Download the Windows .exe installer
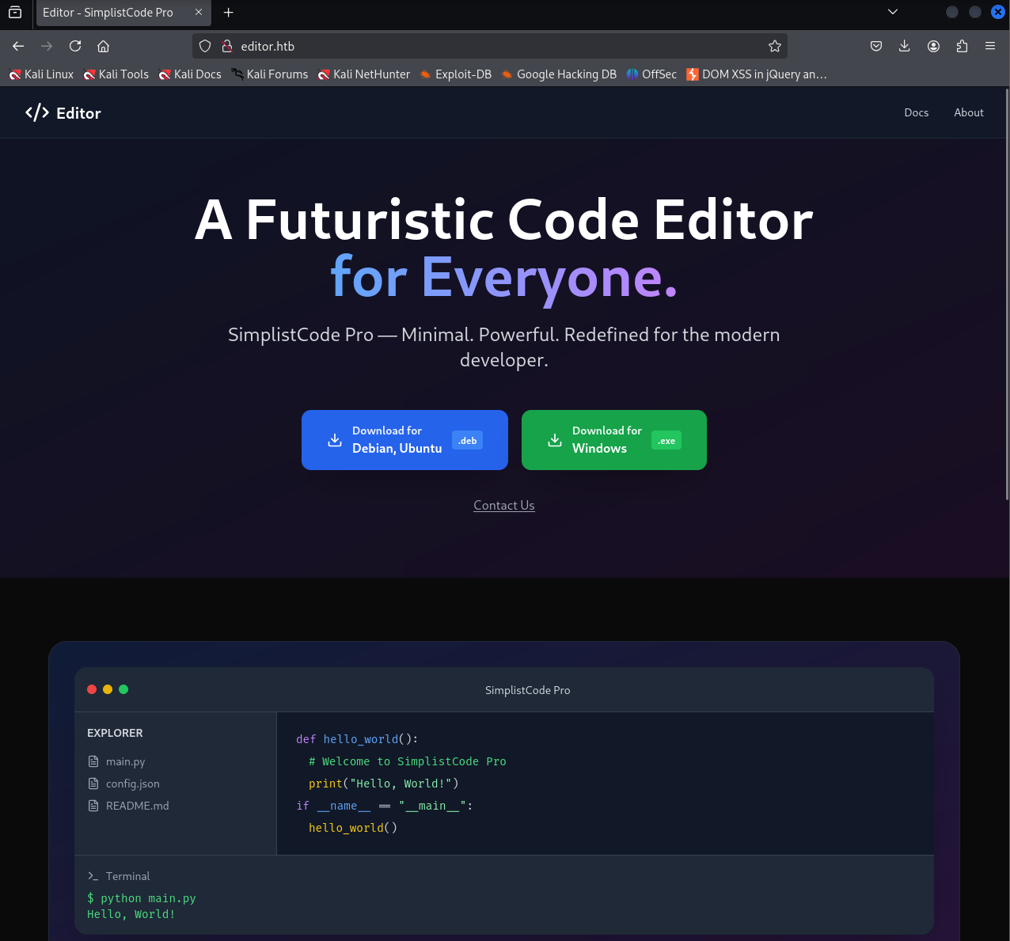 (613, 440)
